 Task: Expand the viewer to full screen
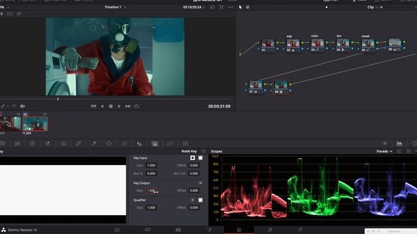tap(222, 7)
